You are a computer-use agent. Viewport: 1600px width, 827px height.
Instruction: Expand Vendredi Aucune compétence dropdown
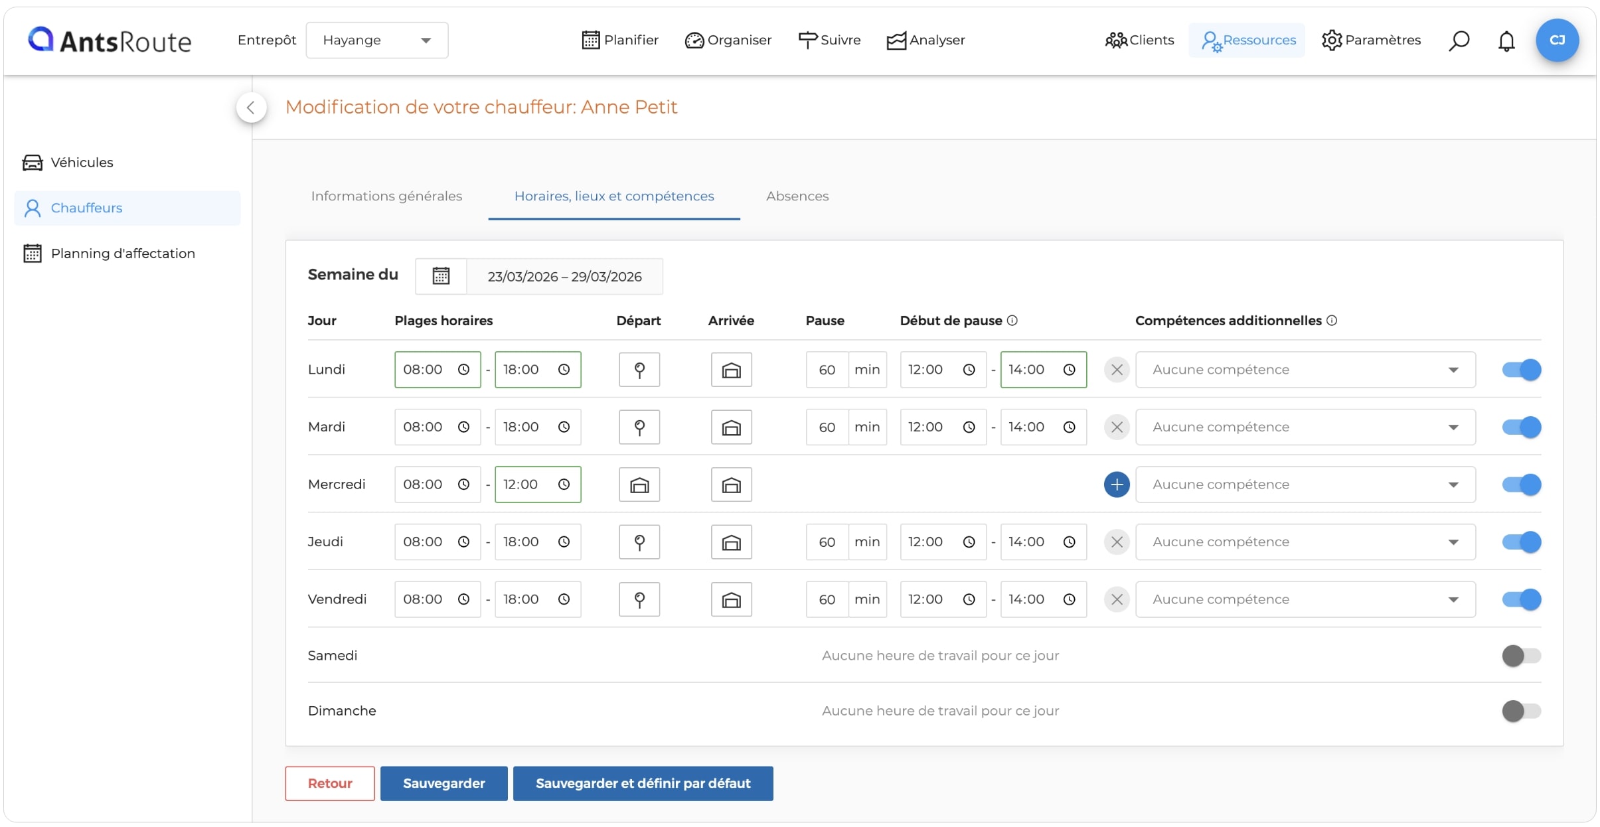tap(1305, 599)
